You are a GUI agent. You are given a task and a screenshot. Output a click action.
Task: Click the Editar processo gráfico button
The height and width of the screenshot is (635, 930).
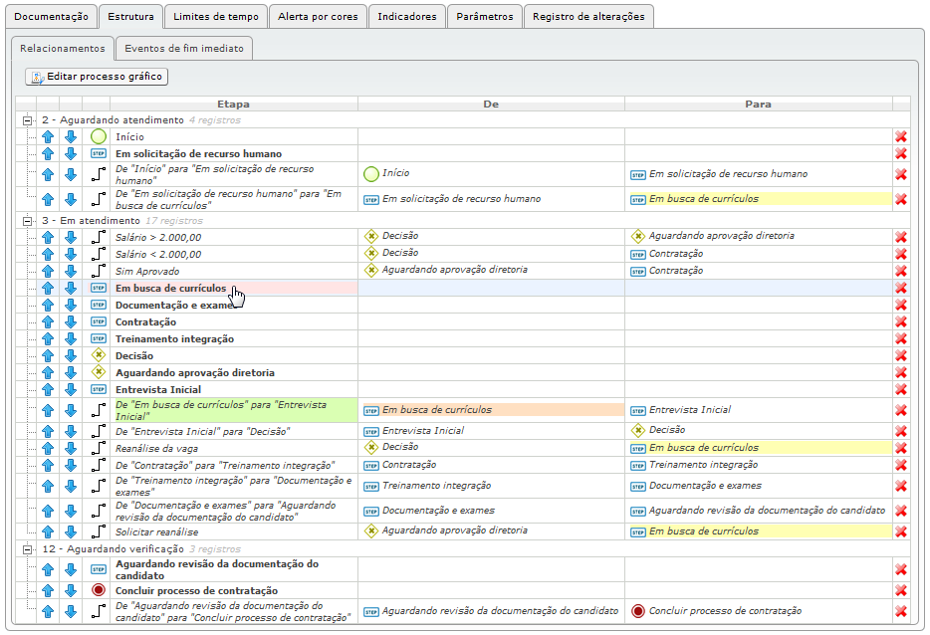[x=97, y=77]
